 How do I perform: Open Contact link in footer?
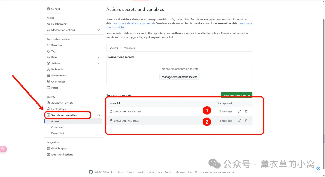point(169,172)
